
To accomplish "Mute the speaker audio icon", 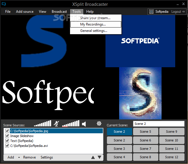I will tap(84, 124).
